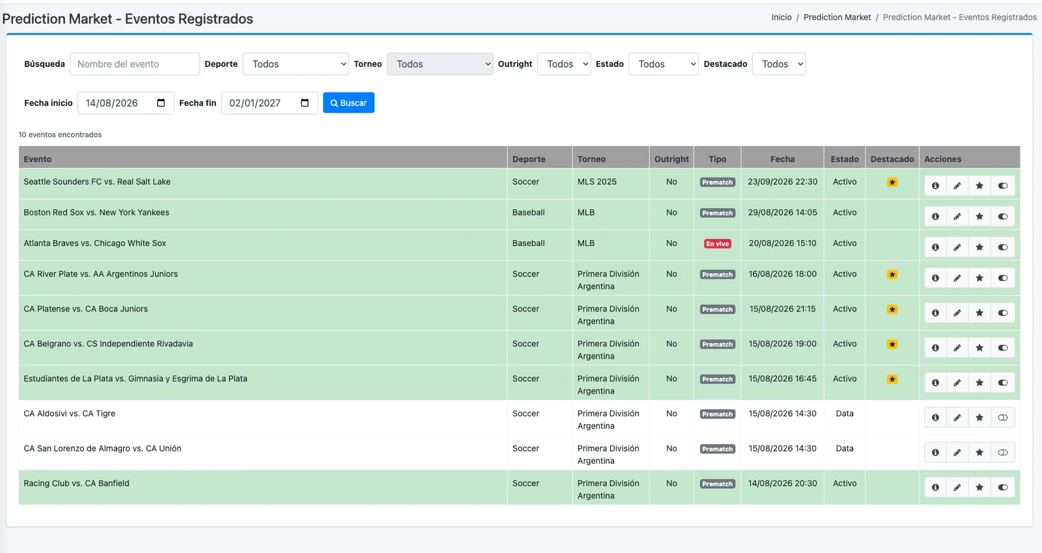
Task: Open info for Racing Club vs. CA Banfield
Action: tap(935, 487)
